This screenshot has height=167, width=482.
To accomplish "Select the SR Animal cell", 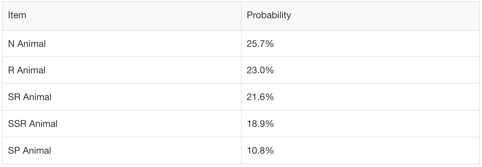I will pyautogui.click(x=30, y=97).
